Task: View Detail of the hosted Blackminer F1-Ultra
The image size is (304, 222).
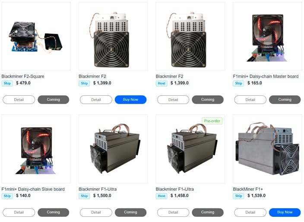Action: [173, 213]
